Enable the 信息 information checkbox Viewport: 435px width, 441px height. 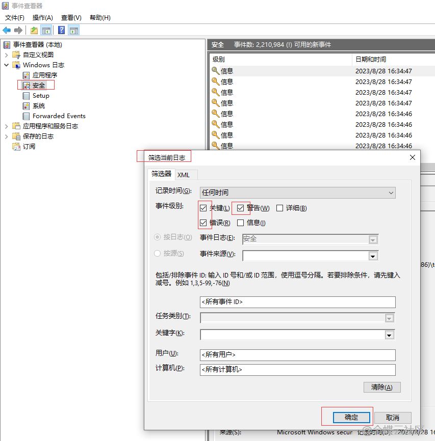click(x=241, y=223)
